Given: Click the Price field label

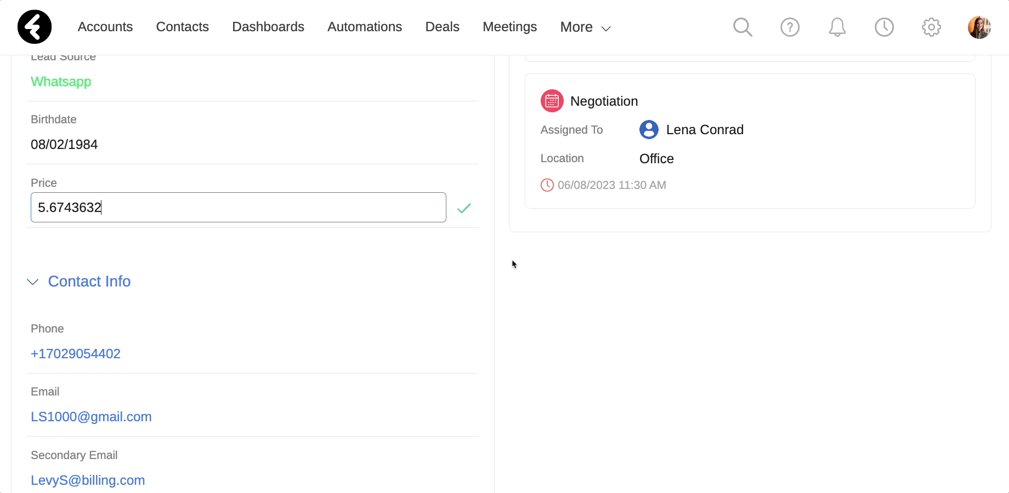Looking at the screenshot, I should coord(44,183).
